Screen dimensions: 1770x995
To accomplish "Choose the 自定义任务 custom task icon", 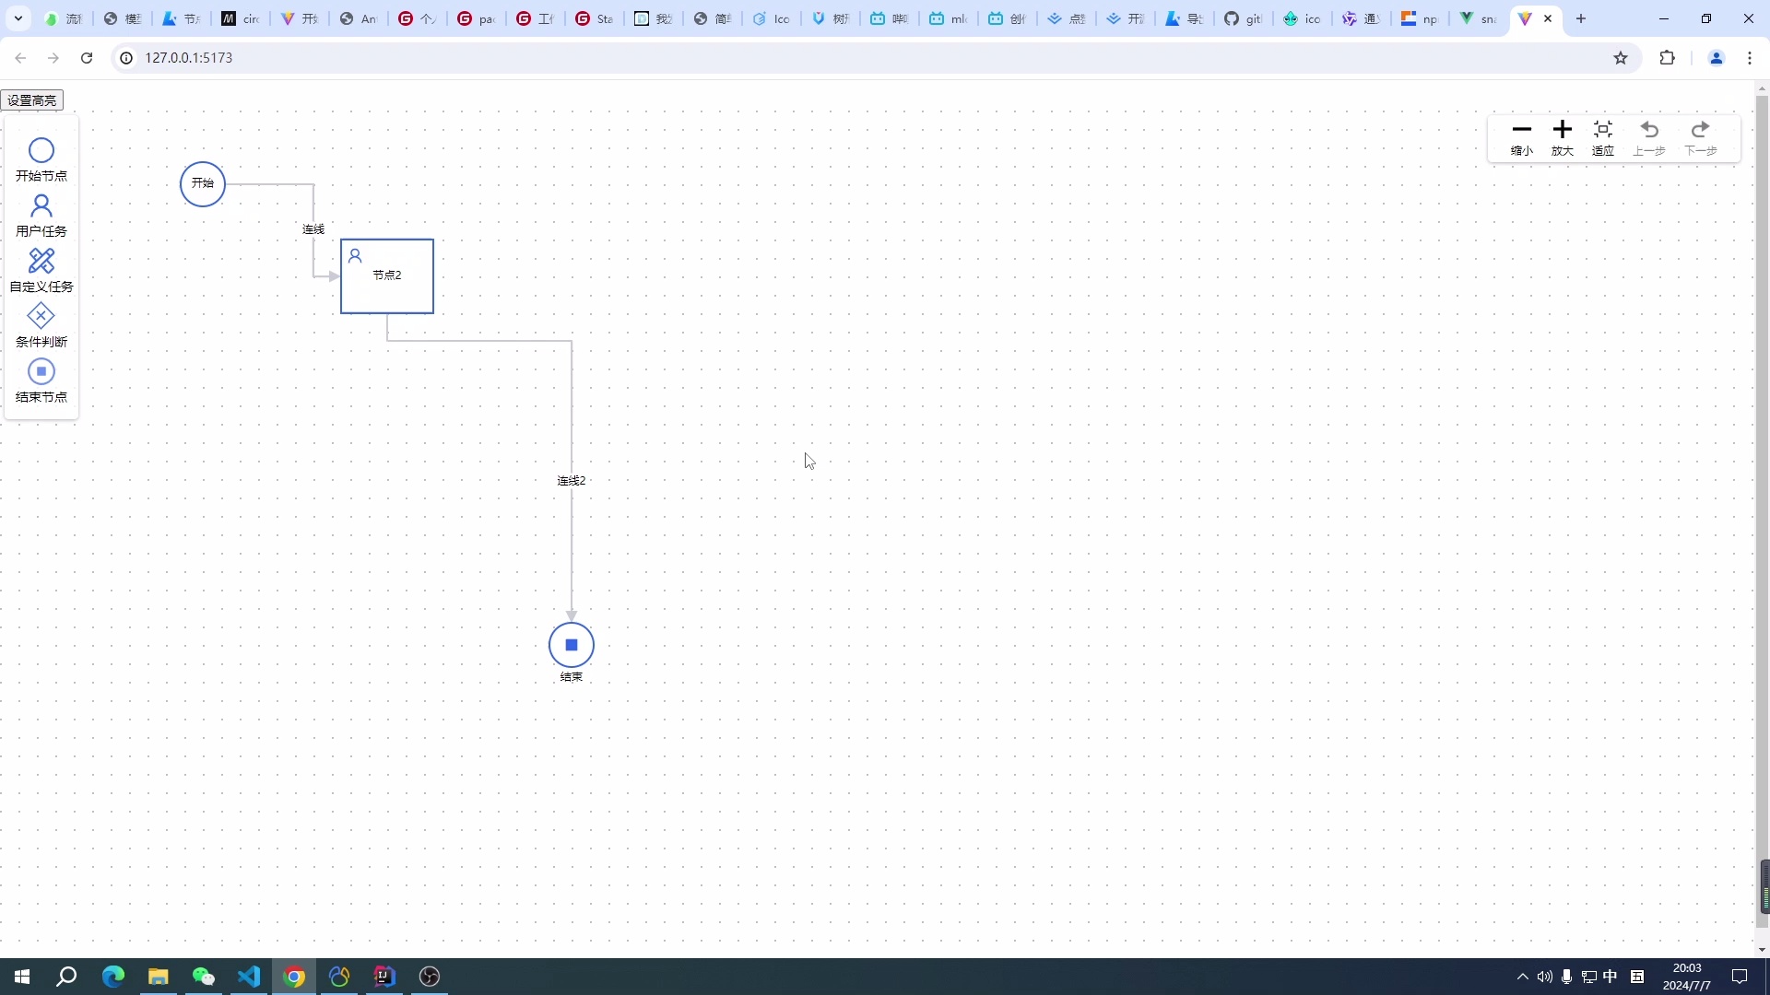I will pos(41,261).
